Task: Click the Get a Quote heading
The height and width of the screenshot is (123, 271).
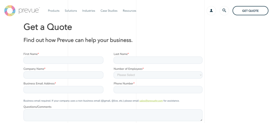Action: [x=48, y=27]
